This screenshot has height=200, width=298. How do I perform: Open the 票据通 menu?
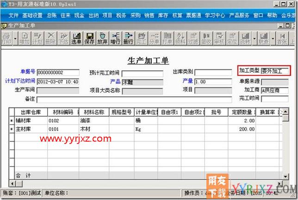(193, 15)
